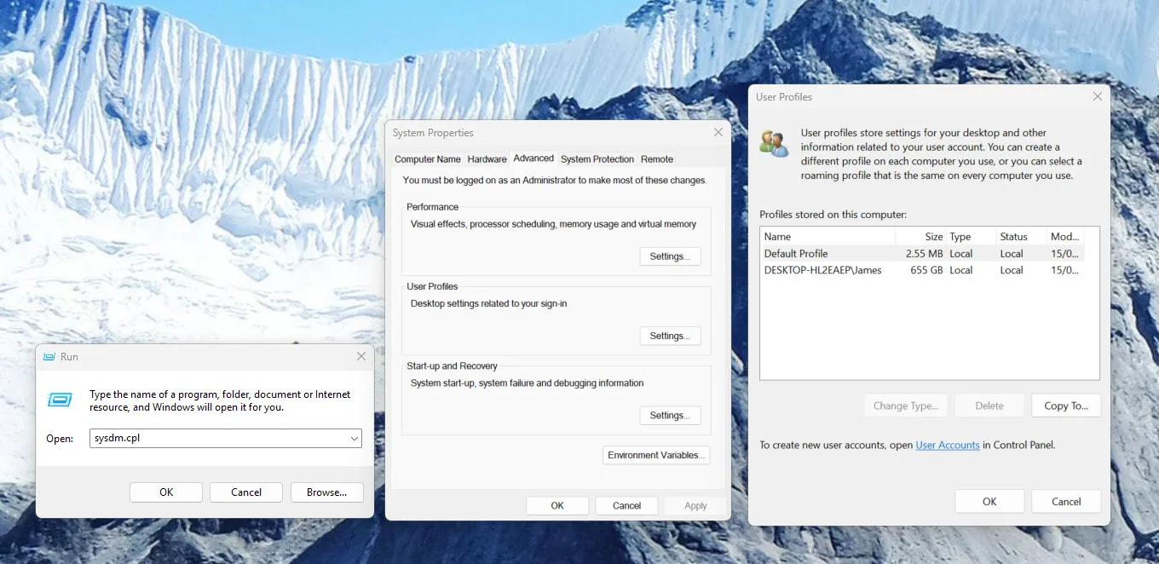Click the Copy To button
The width and height of the screenshot is (1159, 564).
[1065, 406]
